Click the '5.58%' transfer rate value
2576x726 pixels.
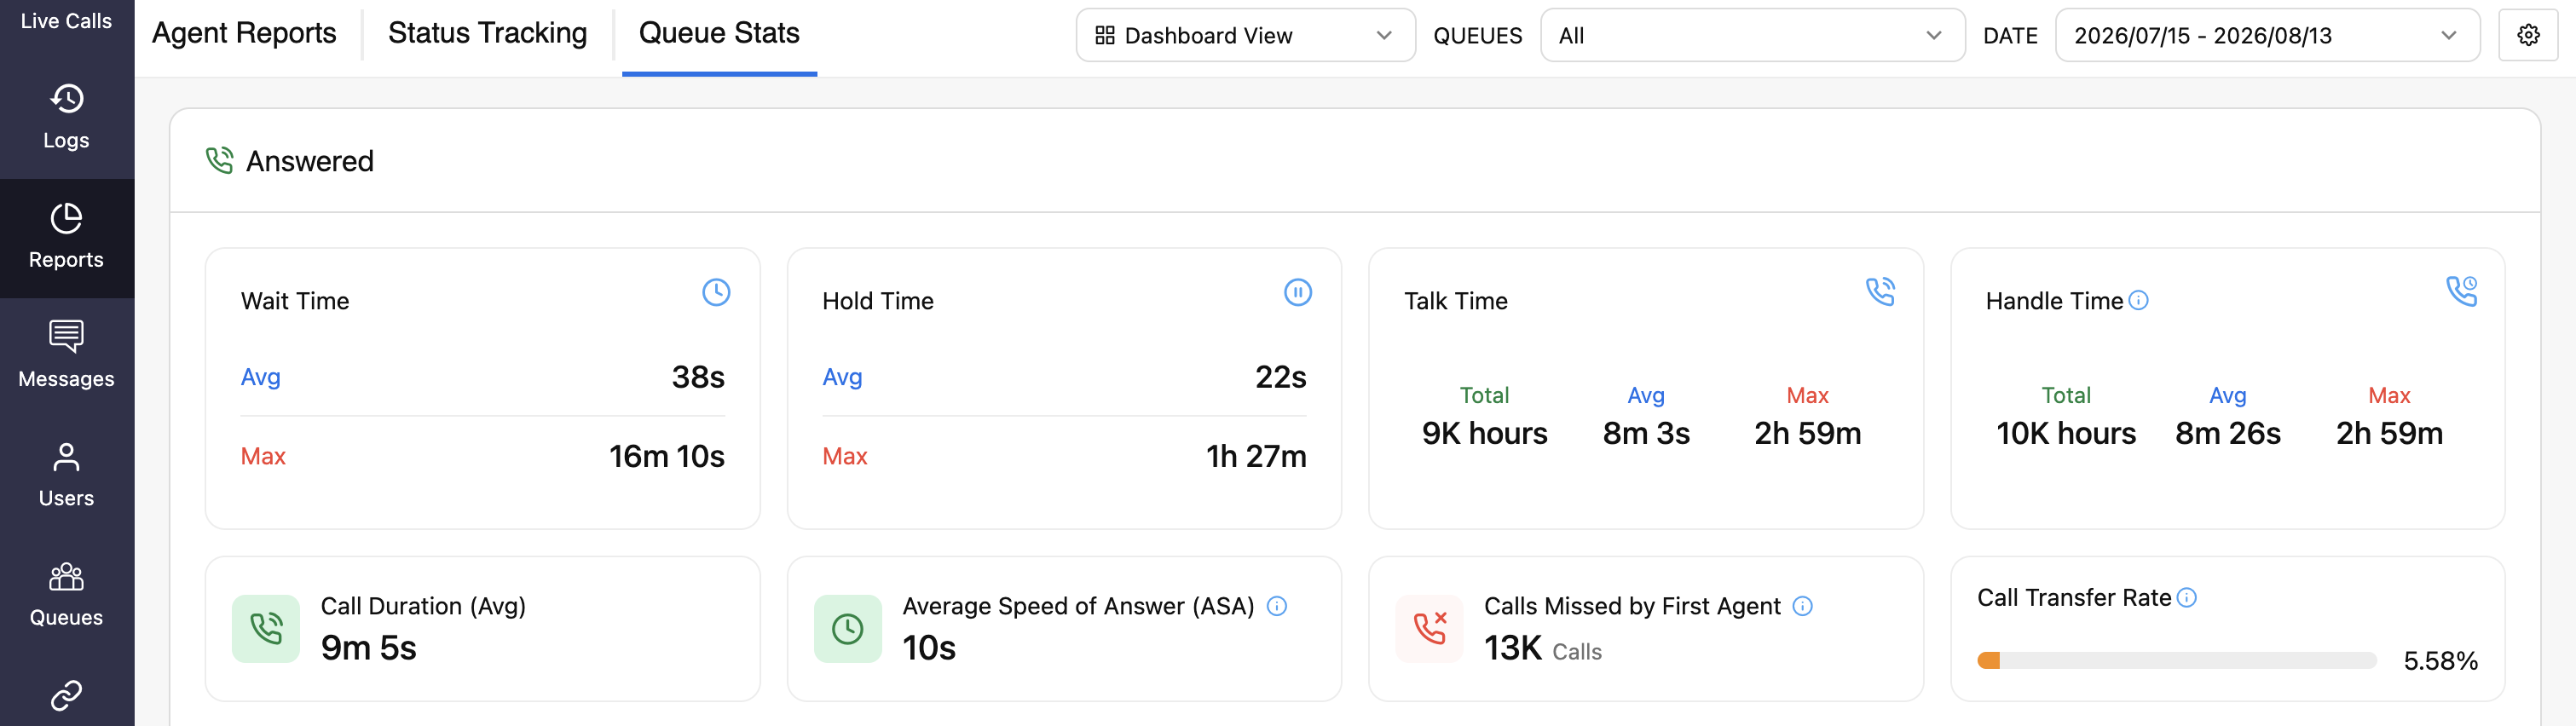tap(2440, 661)
